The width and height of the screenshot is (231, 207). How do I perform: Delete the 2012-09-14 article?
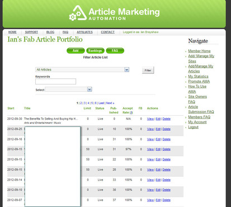tap(167, 180)
